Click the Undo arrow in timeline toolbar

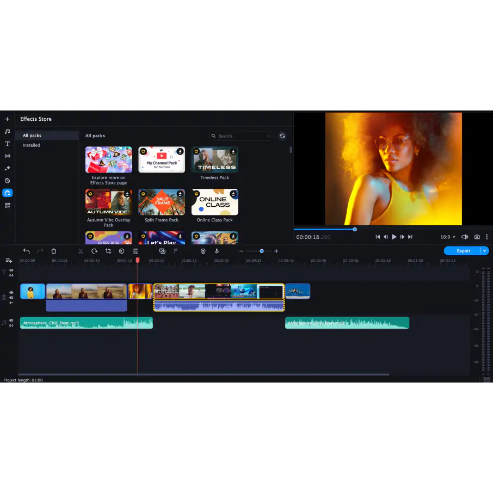click(27, 251)
